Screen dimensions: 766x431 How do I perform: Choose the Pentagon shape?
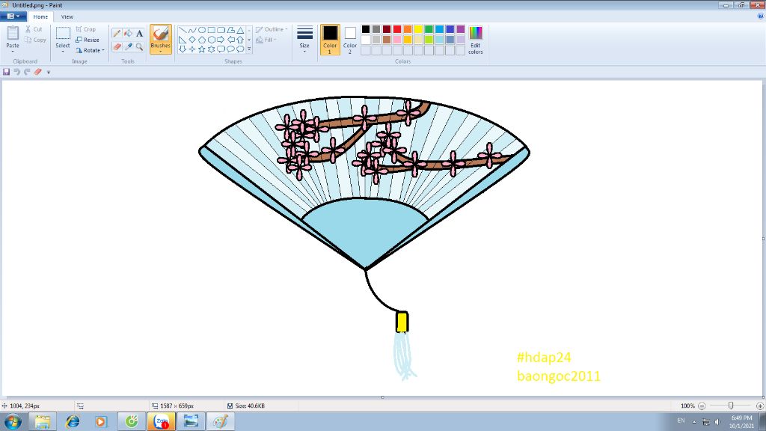click(x=202, y=40)
